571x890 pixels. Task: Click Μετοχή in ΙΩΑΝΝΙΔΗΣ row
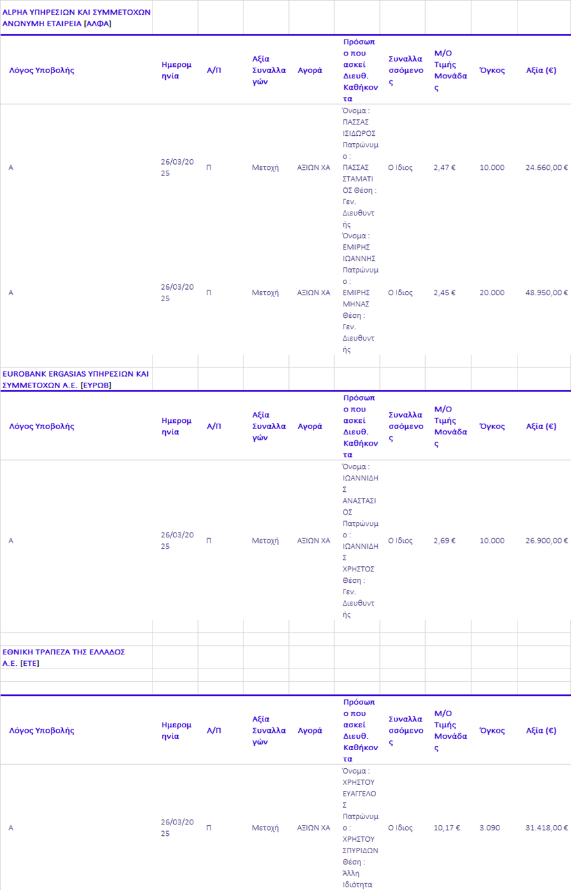click(265, 541)
